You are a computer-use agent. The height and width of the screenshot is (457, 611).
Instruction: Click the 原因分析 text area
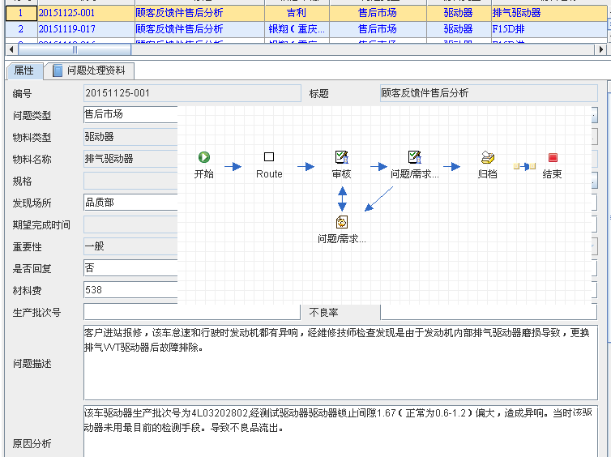coord(340,431)
